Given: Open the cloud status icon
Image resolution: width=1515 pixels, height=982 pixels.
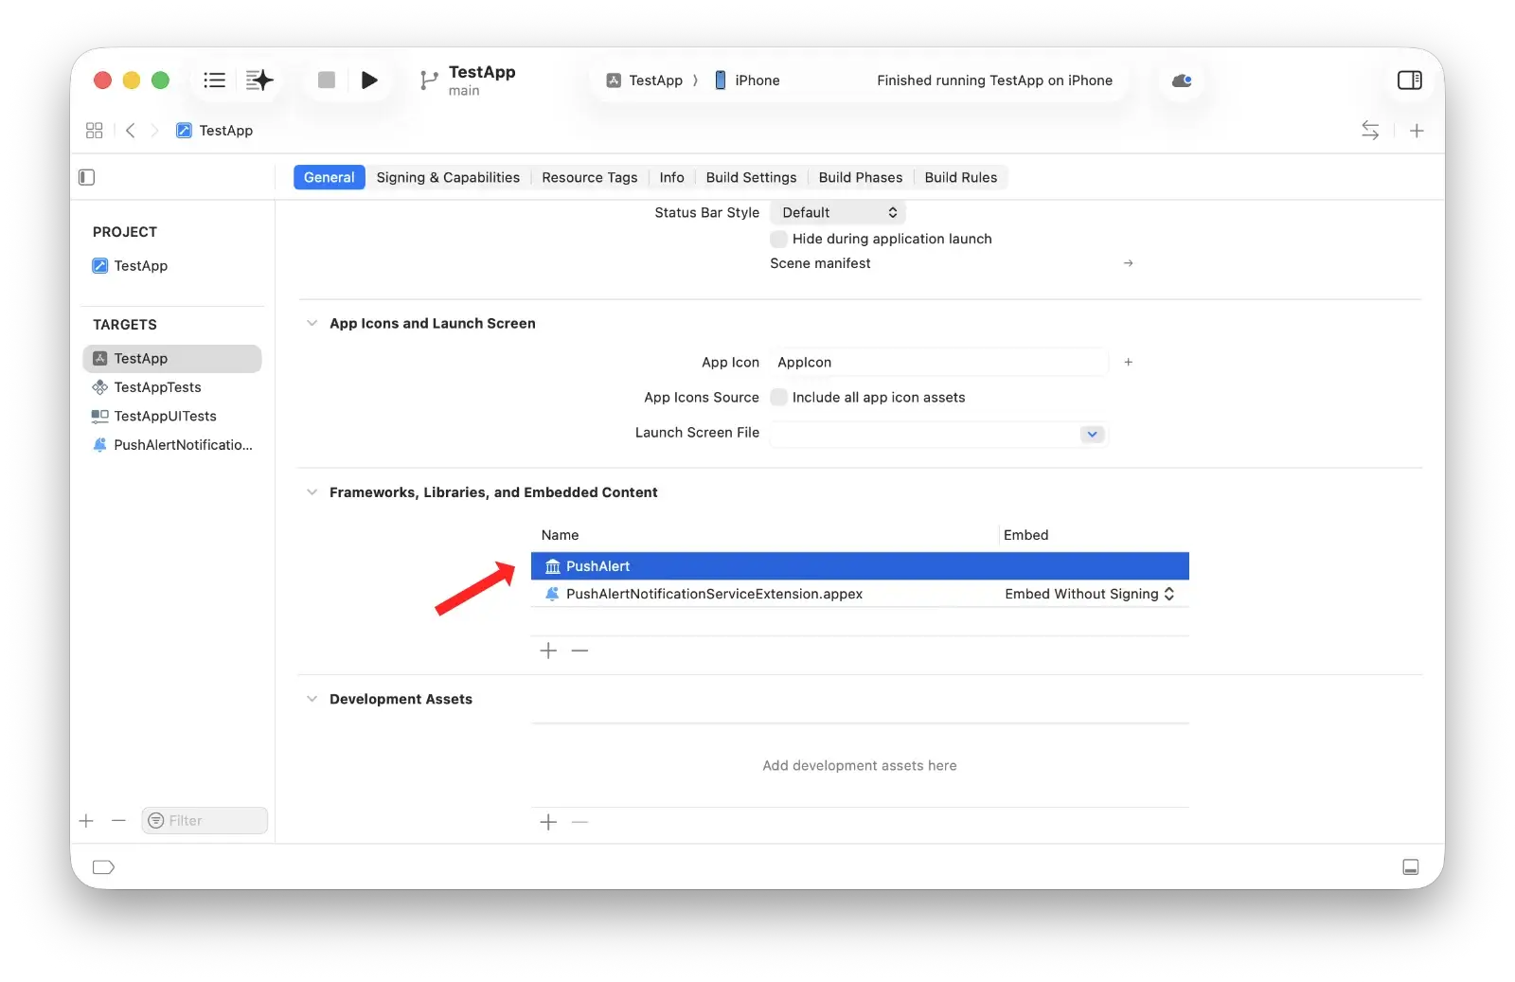Looking at the screenshot, I should [x=1181, y=80].
